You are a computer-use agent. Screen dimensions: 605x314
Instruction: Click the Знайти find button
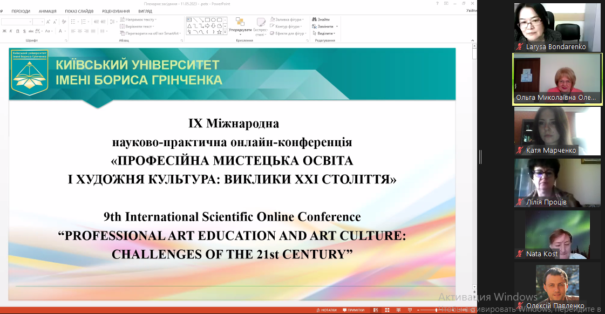(x=321, y=19)
